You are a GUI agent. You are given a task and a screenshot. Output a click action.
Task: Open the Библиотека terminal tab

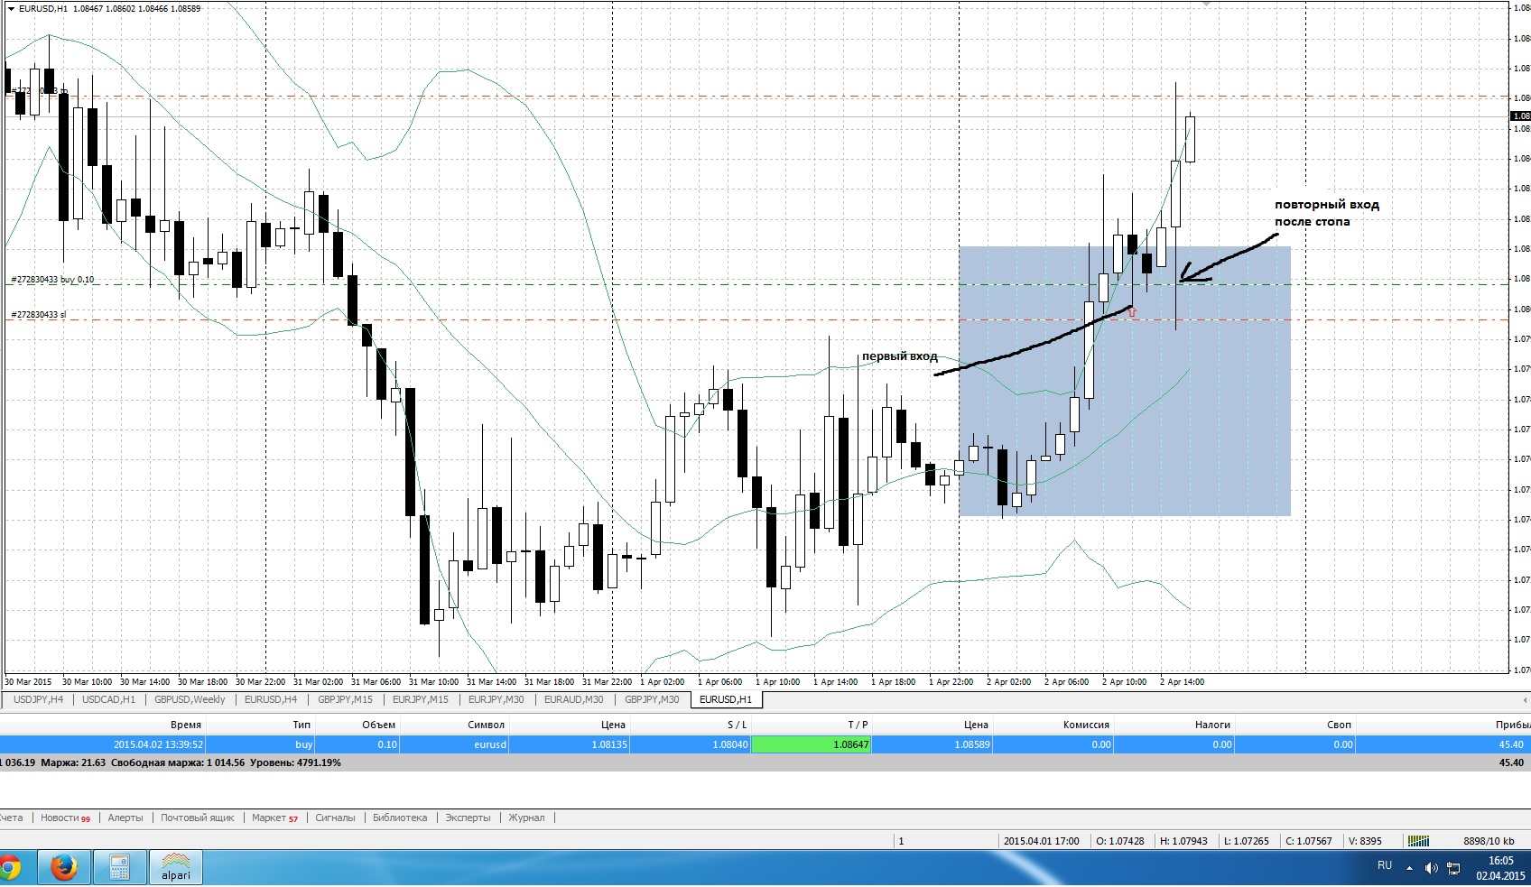coord(400,818)
